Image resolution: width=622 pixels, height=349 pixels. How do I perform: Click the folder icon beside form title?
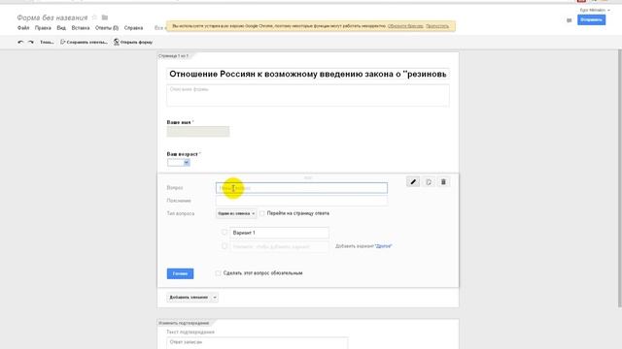click(105, 17)
